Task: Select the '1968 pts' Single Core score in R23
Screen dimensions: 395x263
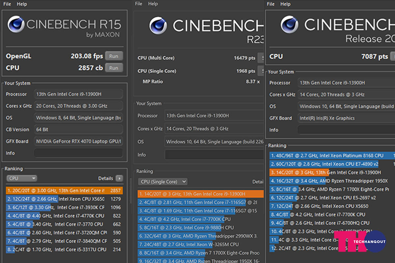Action: [246, 71]
